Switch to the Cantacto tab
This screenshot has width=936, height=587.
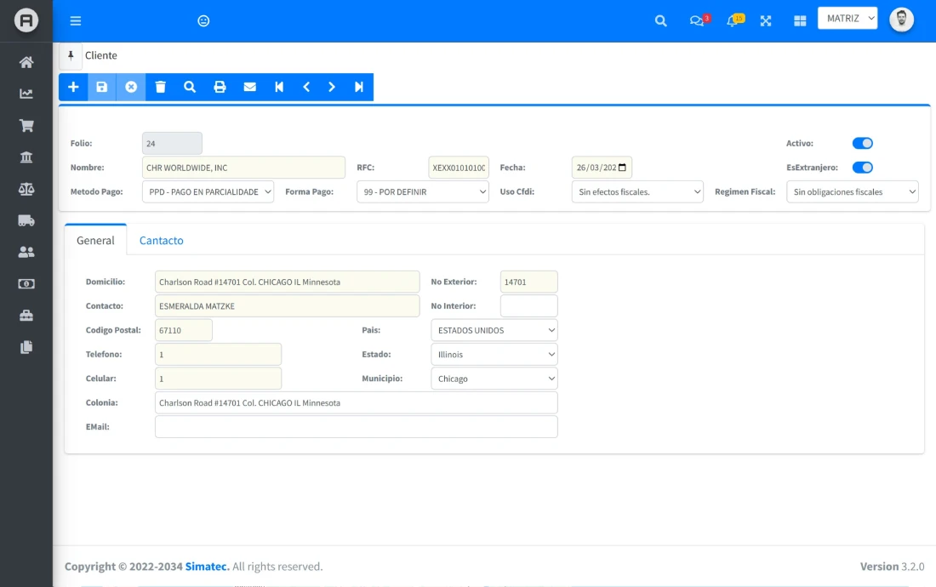pos(161,241)
